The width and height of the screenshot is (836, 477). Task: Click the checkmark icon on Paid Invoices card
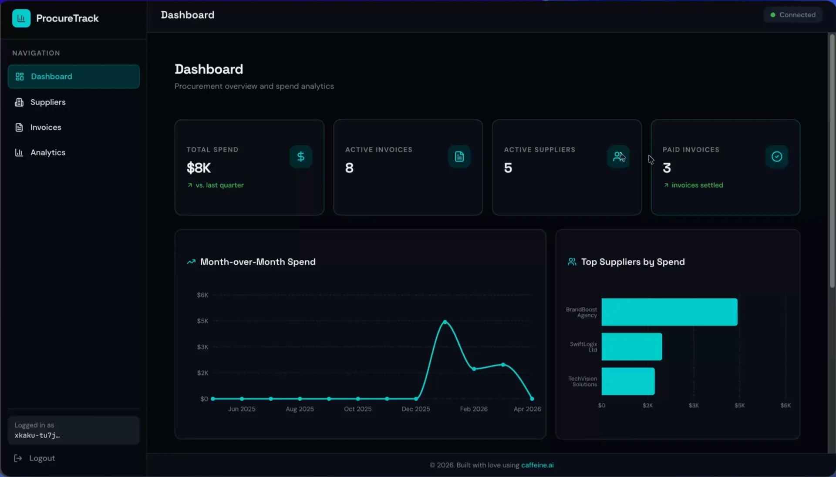point(776,157)
